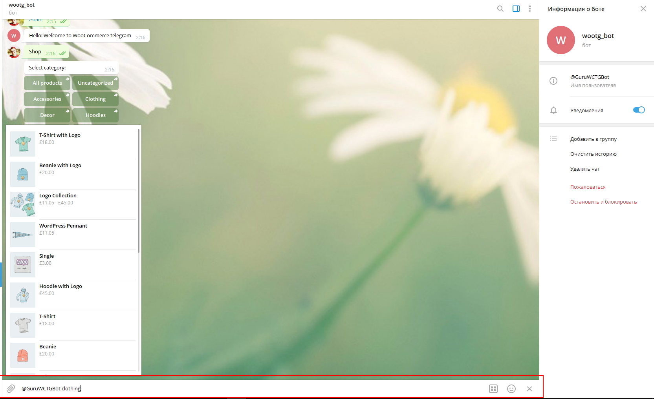Click the user avatar beside Shop message
The width and height of the screenshot is (654, 399).
[14, 52]
